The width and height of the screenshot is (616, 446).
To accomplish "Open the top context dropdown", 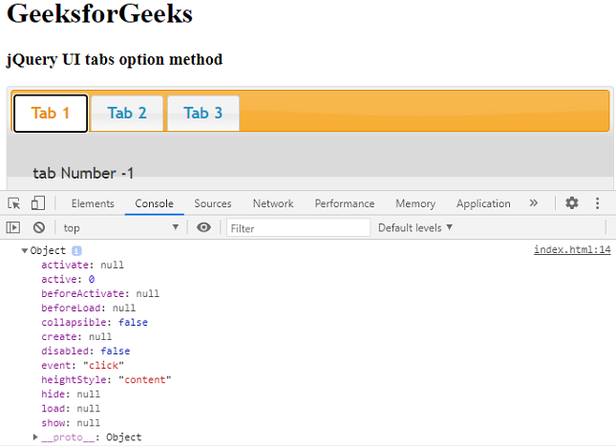I will 121,228.
